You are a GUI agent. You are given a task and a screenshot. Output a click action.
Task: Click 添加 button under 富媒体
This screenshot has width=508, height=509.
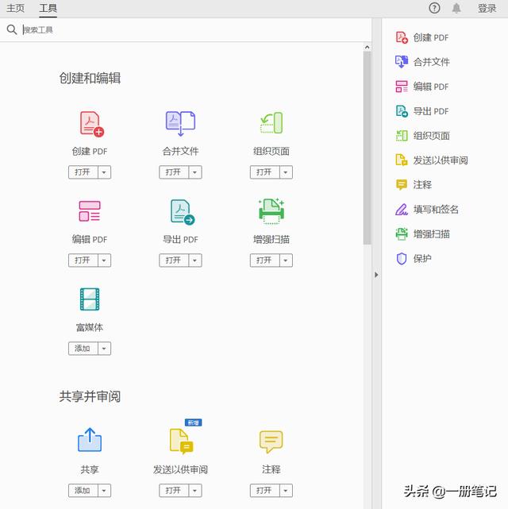coord(83,349)
